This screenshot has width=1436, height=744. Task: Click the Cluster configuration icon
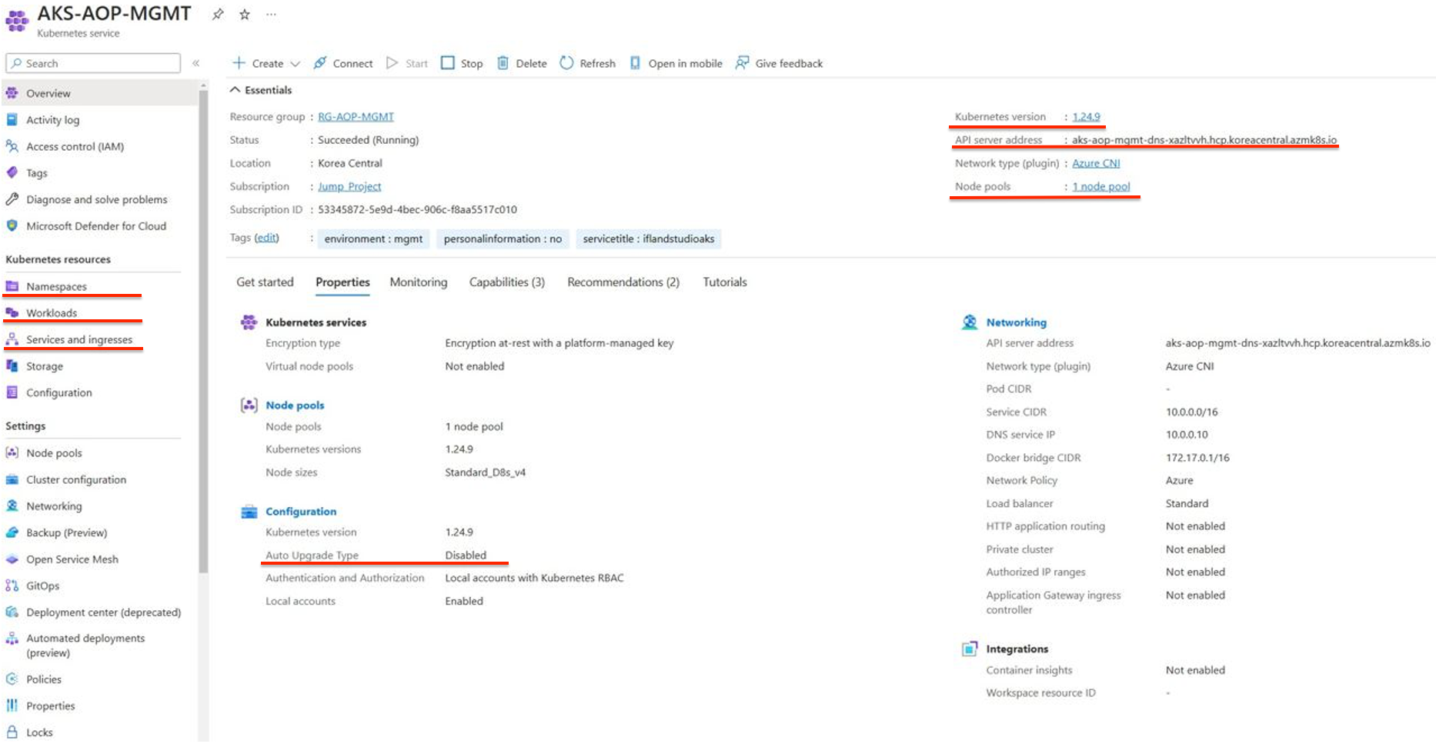click(x=12, y=479)
